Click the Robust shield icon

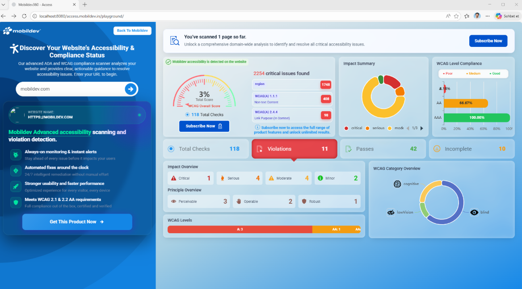304,201
